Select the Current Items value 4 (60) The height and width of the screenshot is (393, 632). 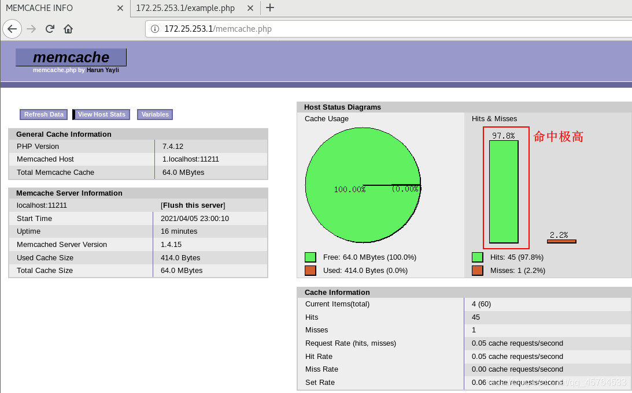[481, 304]
